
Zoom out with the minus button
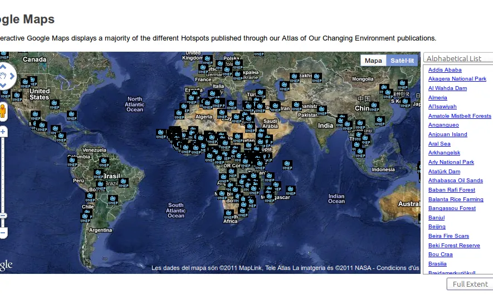click(3, 233)
